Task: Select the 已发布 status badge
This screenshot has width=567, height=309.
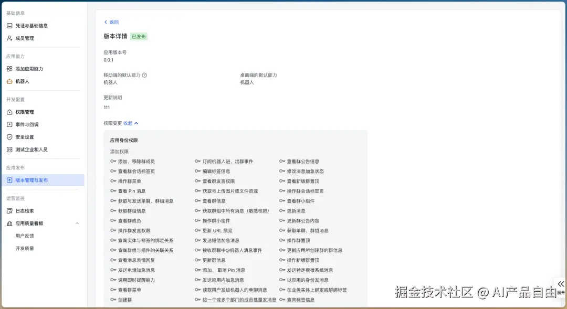Action: coord(140,37)
